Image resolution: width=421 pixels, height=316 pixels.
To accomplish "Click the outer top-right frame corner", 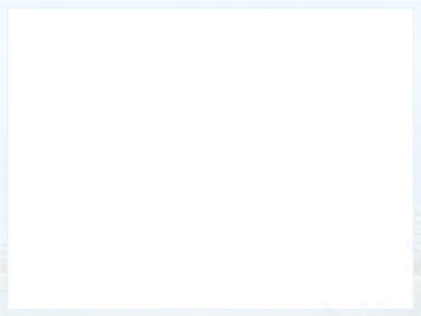I will click(419, 2).
